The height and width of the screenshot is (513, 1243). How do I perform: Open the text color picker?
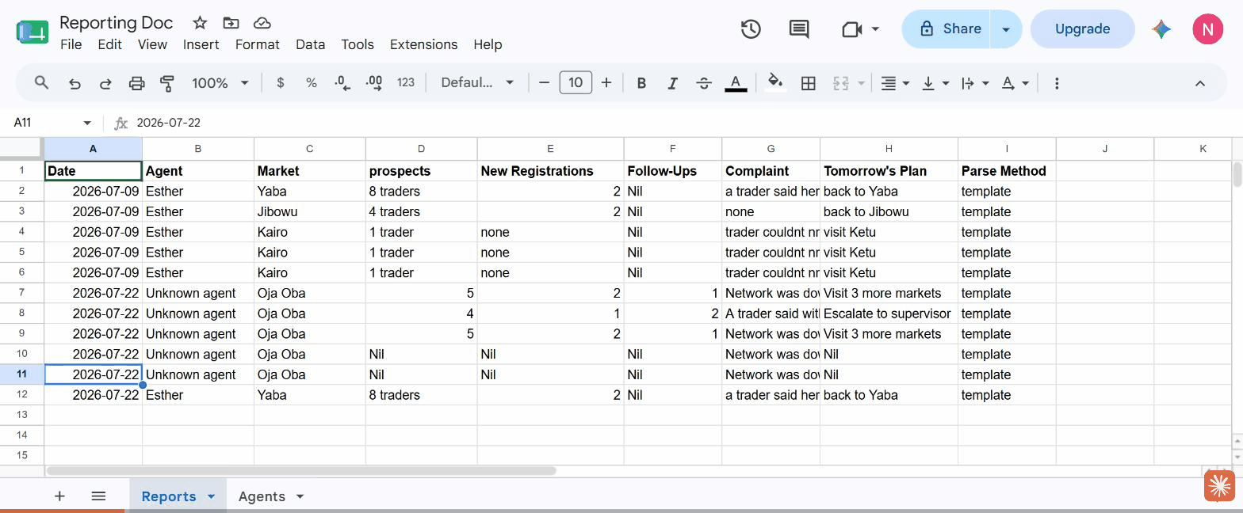736,82
